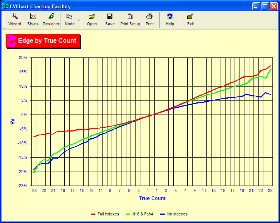Image resolution: width=280 pixels, height=223 pixels.
Task: Print the Edge by True Count chart
Action: pos(149,20)
